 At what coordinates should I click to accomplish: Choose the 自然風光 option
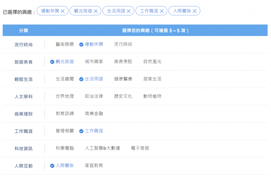point(152,62)
